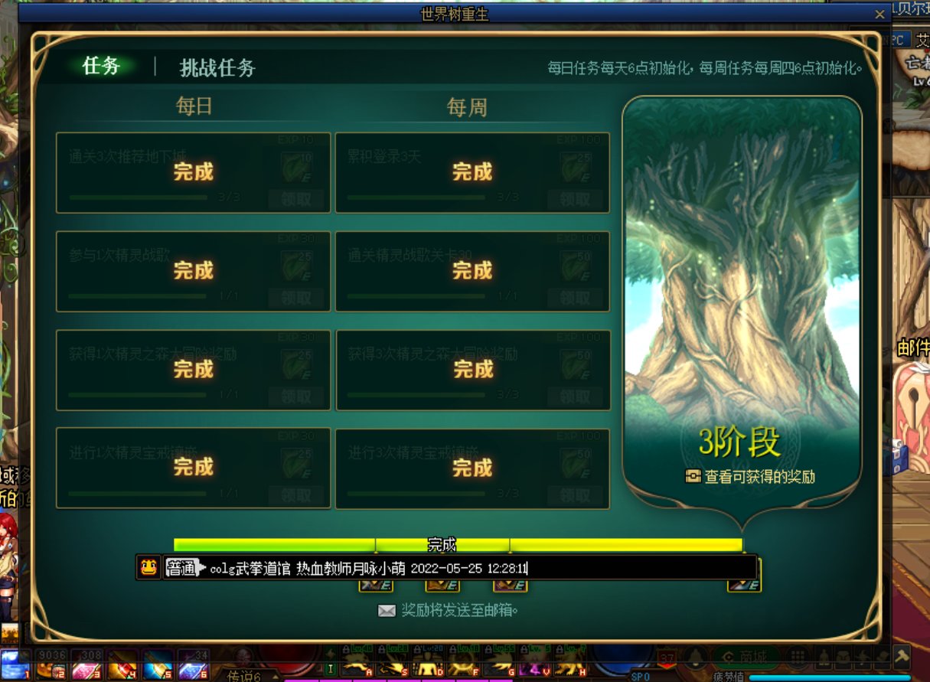Claim 领取 for 通关3次推荐地下城
The height and width of the screenshot is (682, 930).
coord(296,199)
